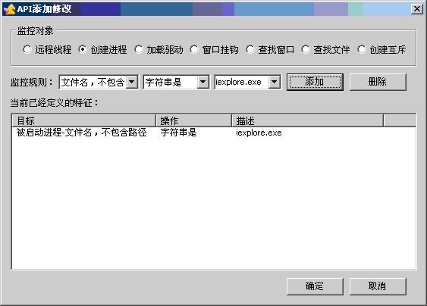Viewport: 427px width, 306px height.
Task: Click the 操作 column header
Action: click(193, 120)
